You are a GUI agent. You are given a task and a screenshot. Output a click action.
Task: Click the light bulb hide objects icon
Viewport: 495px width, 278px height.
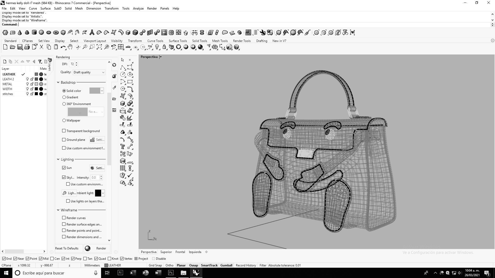tap(157, 47)
